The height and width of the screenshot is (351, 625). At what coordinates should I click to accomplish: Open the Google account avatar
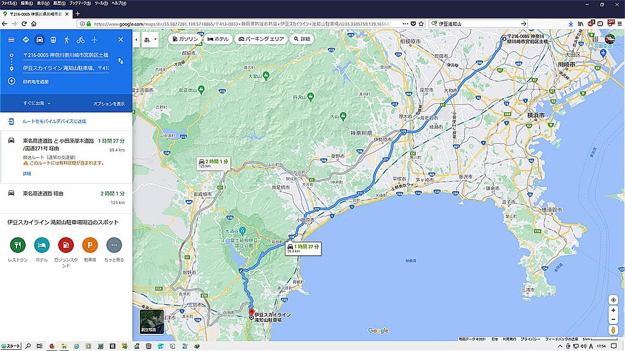tap(610, 39)
